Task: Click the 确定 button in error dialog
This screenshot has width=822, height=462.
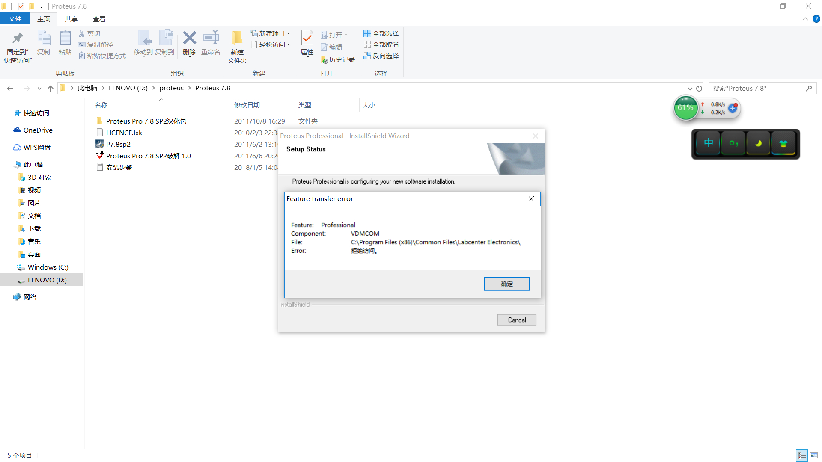Action: (506, 284)
